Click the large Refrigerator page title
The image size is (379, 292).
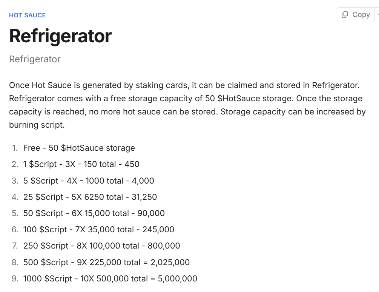60,36
